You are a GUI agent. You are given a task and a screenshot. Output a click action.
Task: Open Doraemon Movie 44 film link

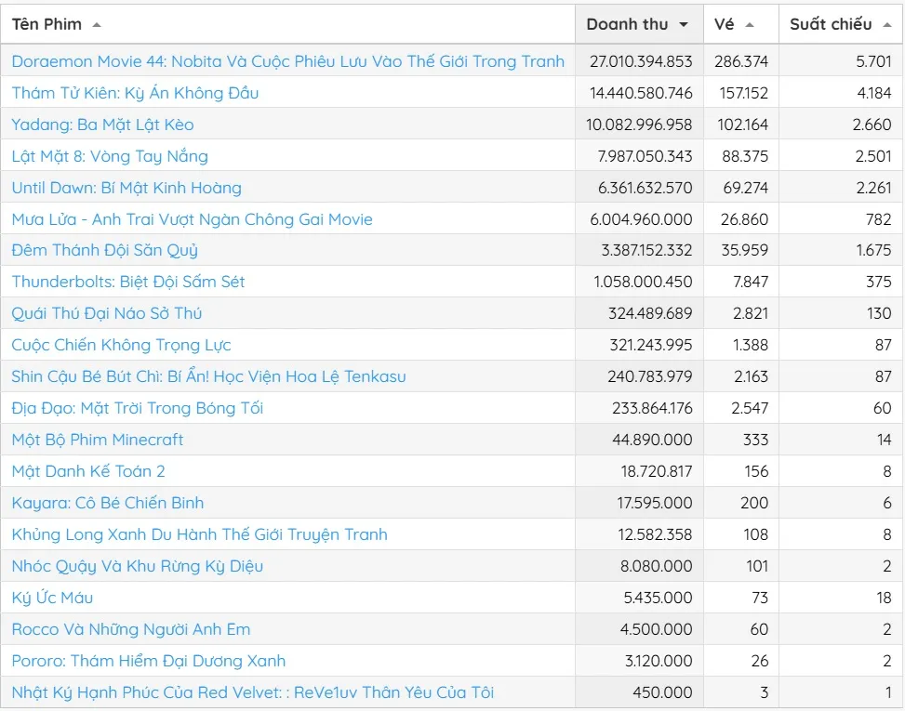coord(287,61)
